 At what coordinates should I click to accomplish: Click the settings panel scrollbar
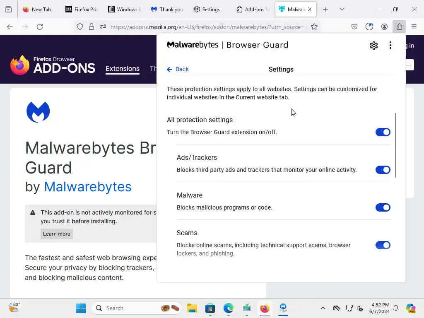click(x=395, y=145)
